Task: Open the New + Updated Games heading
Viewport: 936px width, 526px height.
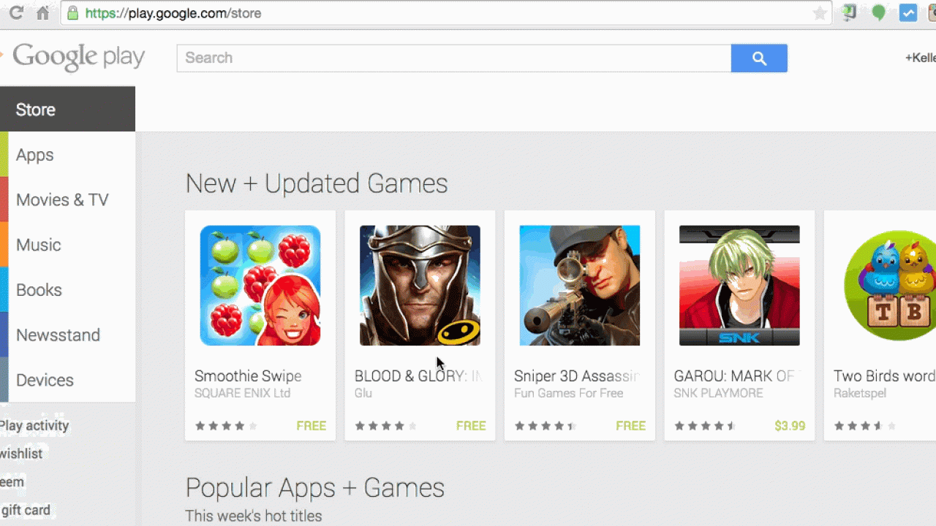Action: (x=317, y=183)
